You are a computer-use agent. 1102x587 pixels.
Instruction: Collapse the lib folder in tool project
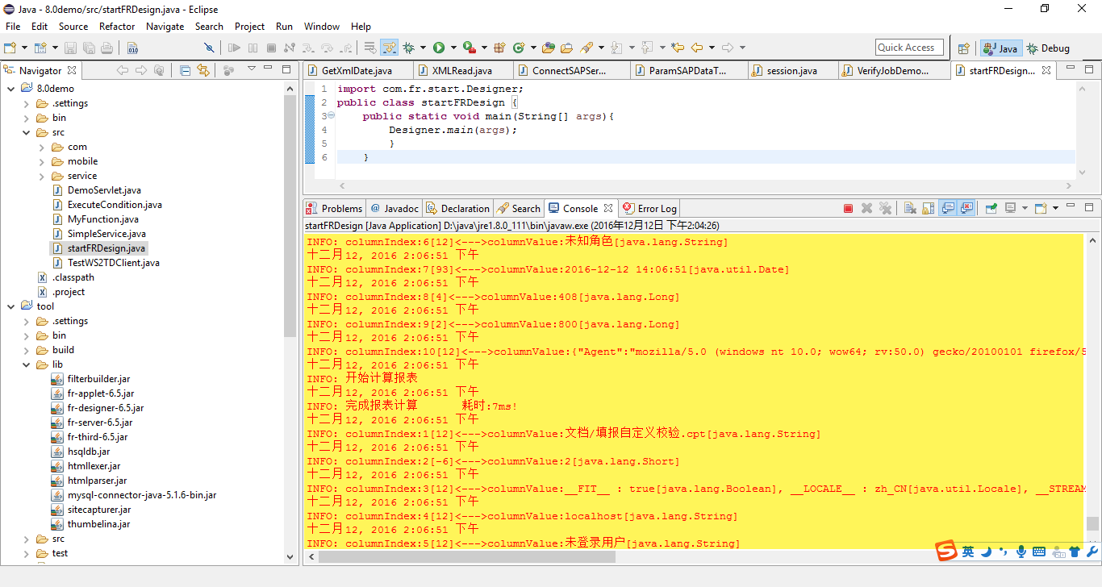tap(27, 364)
